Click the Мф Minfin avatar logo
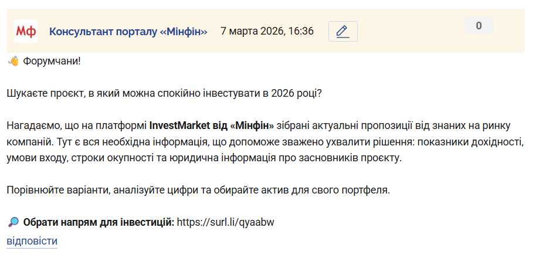This screenshot has width=536, height=258. tap(25, 31)
